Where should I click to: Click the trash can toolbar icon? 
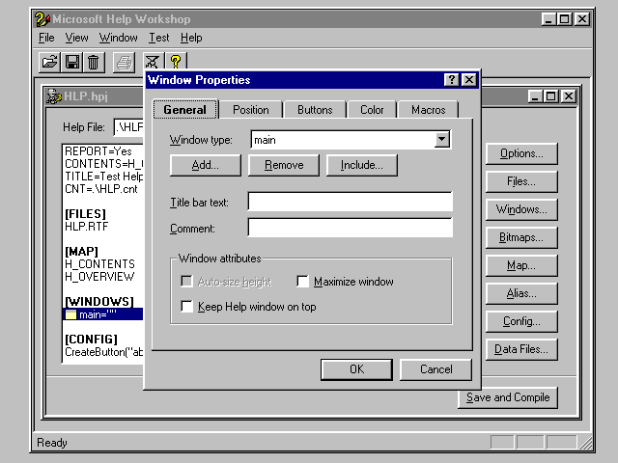93,63
